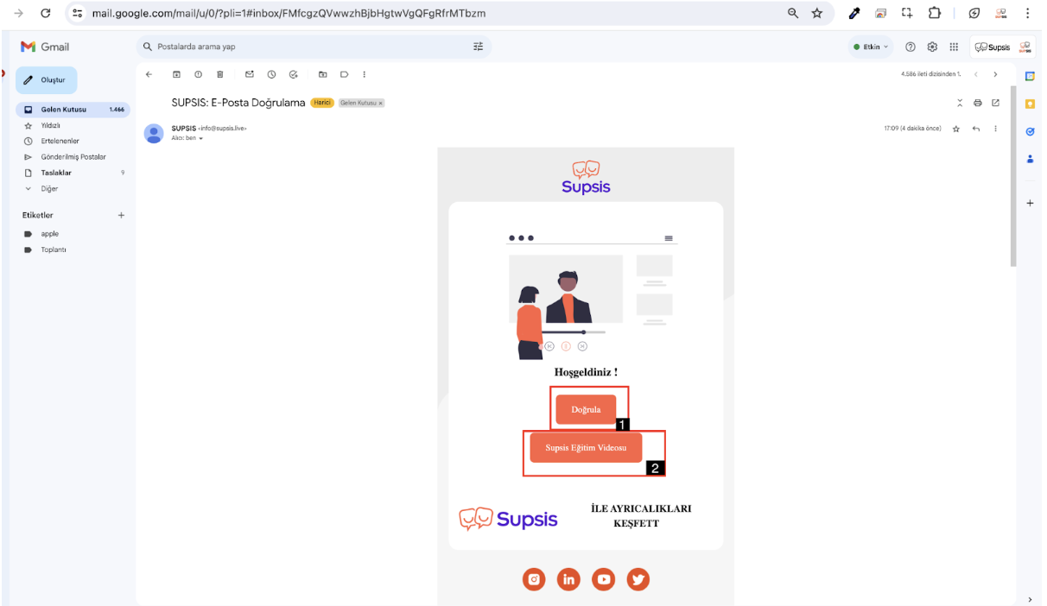Screen dimensions: 1047x606
Task: Report spam using the exclamation icon
Action: click(198, 74)
